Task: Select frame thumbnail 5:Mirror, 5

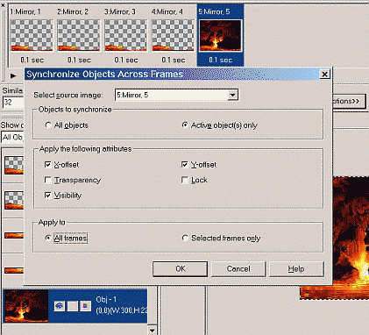Action: pyautogui.click(x=220, y=35)
